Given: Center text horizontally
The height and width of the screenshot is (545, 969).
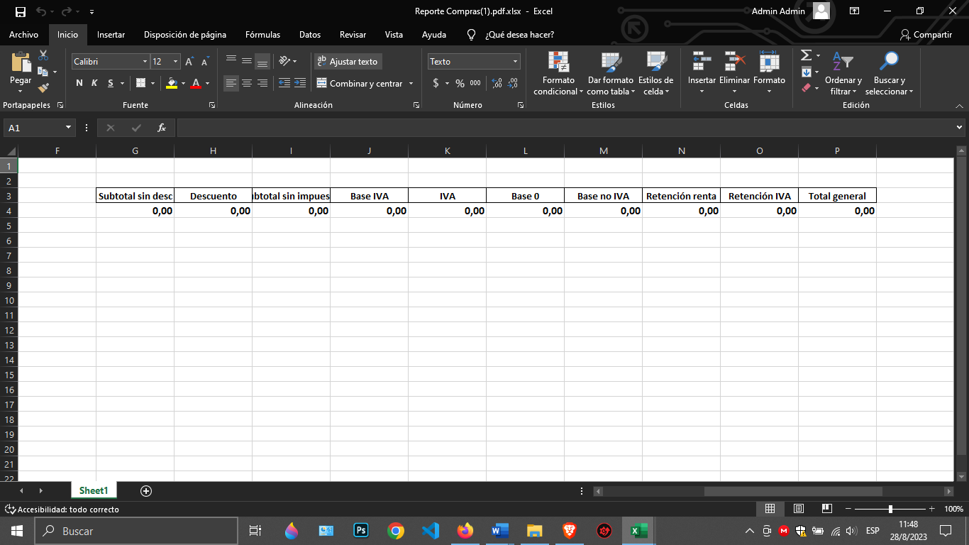Looking at the screenshot, I should (247, 83).
